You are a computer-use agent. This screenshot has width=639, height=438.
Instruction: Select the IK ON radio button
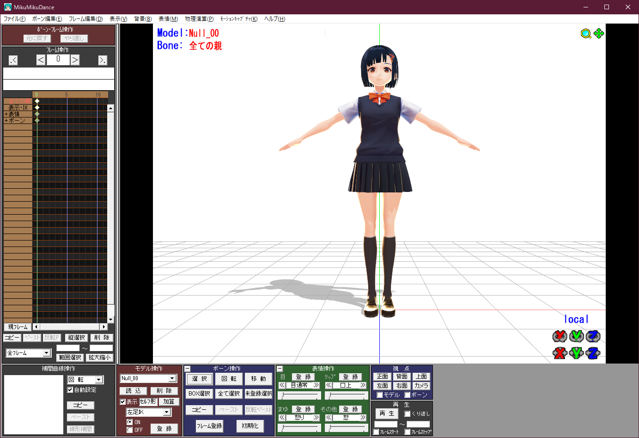coord(130,422)
